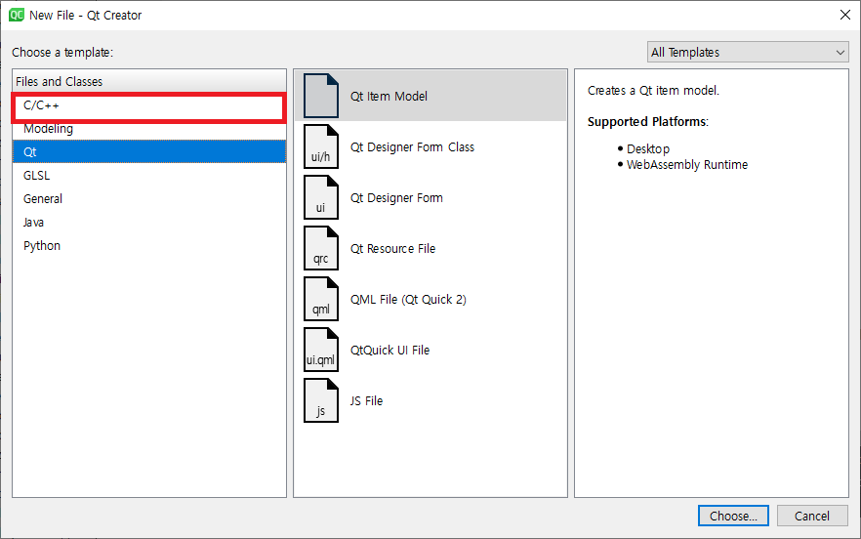Click the qrc Qt Resource File icon
The height and width of the screenshot is (539, 861).
coord(321,248)
